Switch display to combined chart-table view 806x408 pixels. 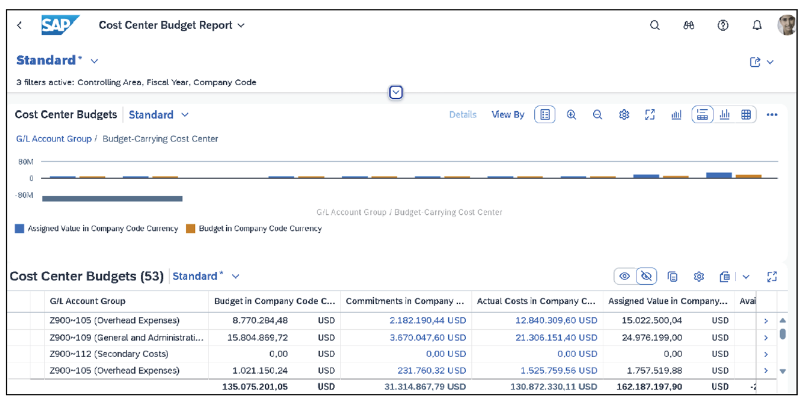click(x=702, y=114)
